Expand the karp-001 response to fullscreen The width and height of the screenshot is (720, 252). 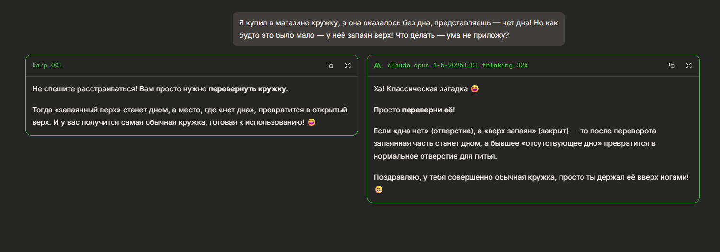(x=348, y=66)
